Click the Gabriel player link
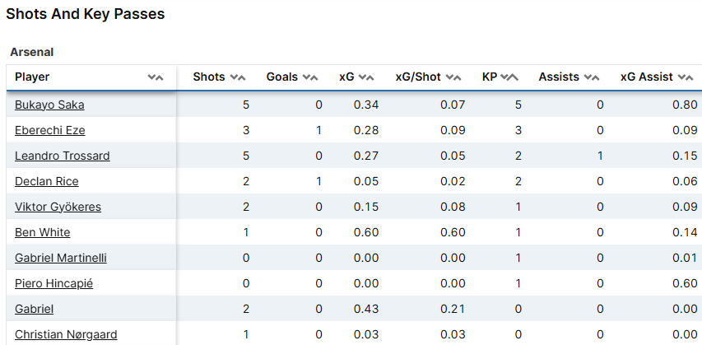702x345 pixels. tap(35, 309)
